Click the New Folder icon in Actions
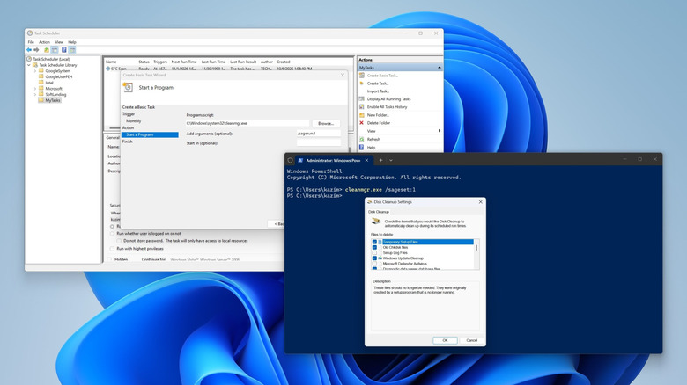687x385 pixels. click(361, 115)
